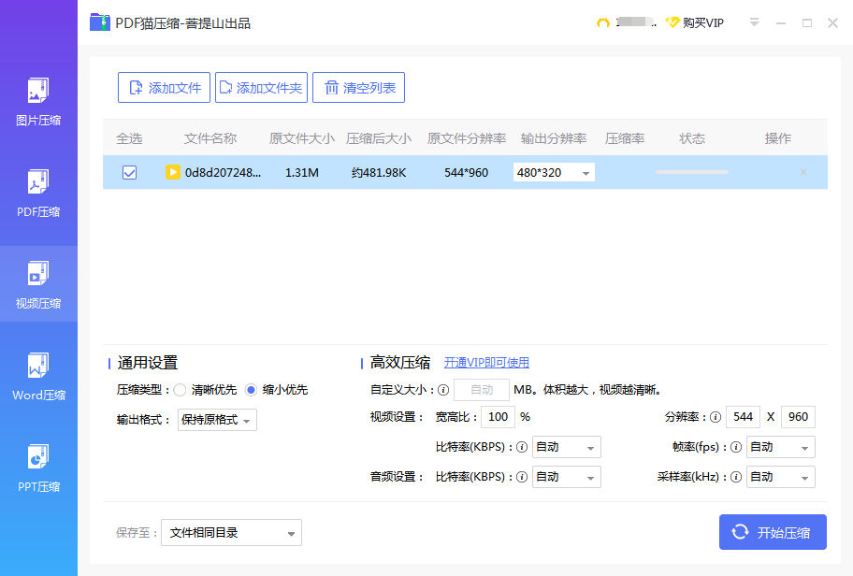Click the 原文件大小 column header
The height and width of the screenshot is (576, 853).
coord(301,138)
